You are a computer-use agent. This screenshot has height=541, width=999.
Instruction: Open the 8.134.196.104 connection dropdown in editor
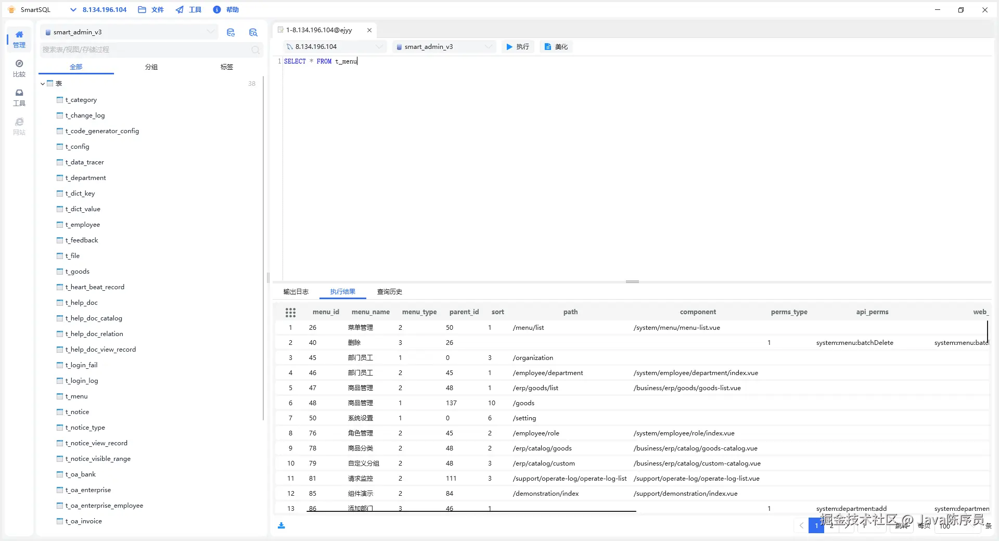pyautogui.click(x=335, y=47)
